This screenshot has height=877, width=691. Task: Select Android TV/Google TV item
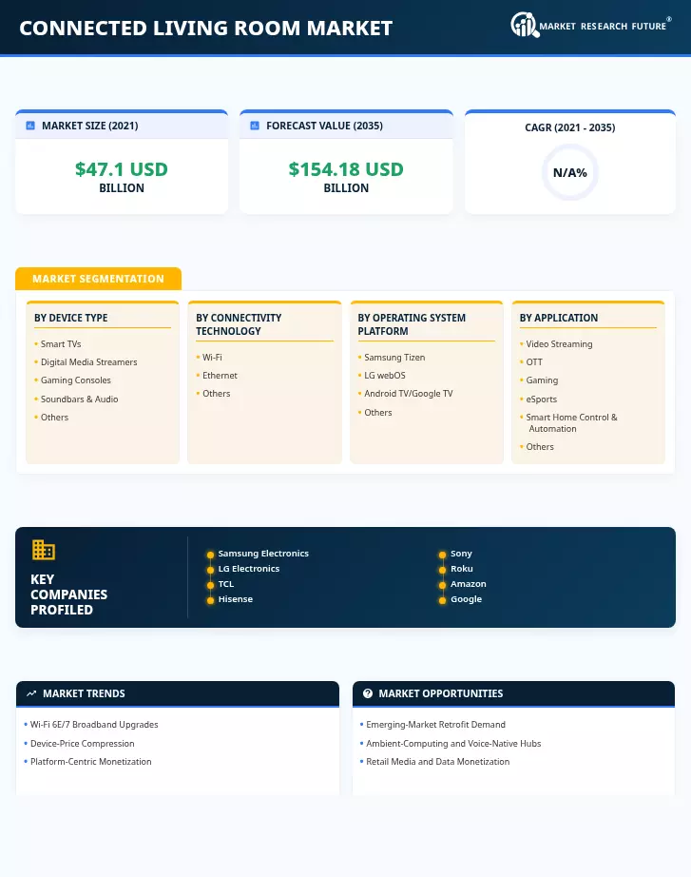coord(409,393)
